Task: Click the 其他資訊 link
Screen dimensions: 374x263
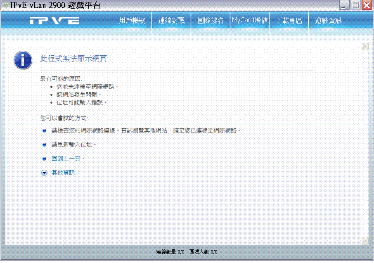Action: point(63,173)
